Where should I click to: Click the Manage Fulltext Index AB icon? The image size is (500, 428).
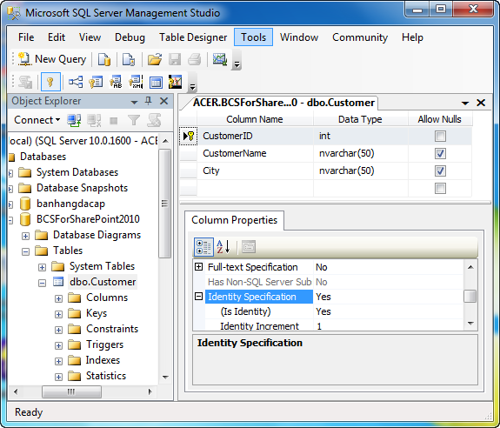point(116,83)
